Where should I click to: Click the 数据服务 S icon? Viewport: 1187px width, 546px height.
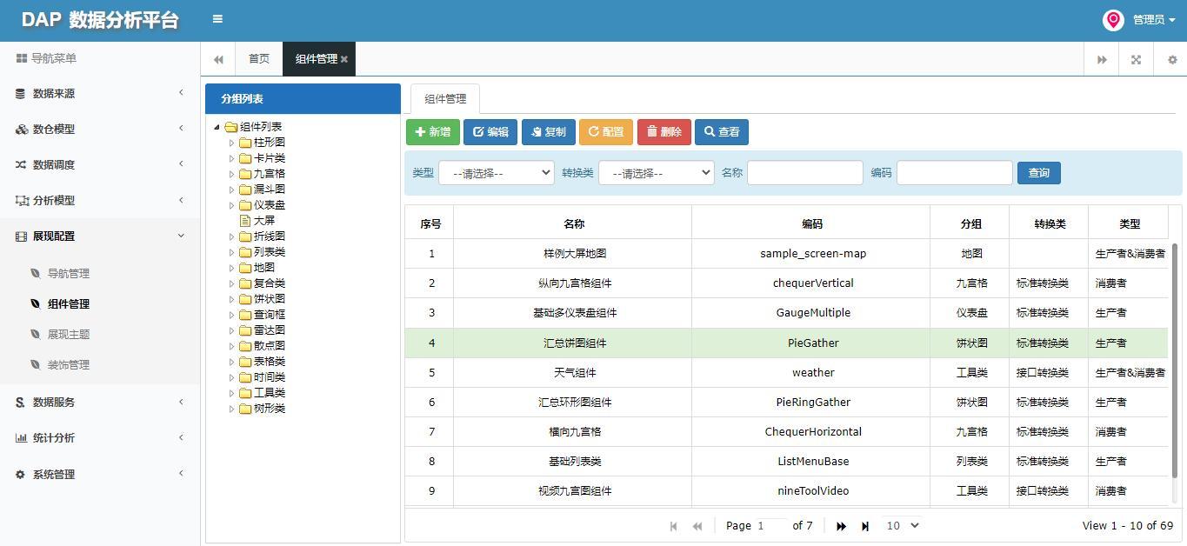click(x=20, y=402)
